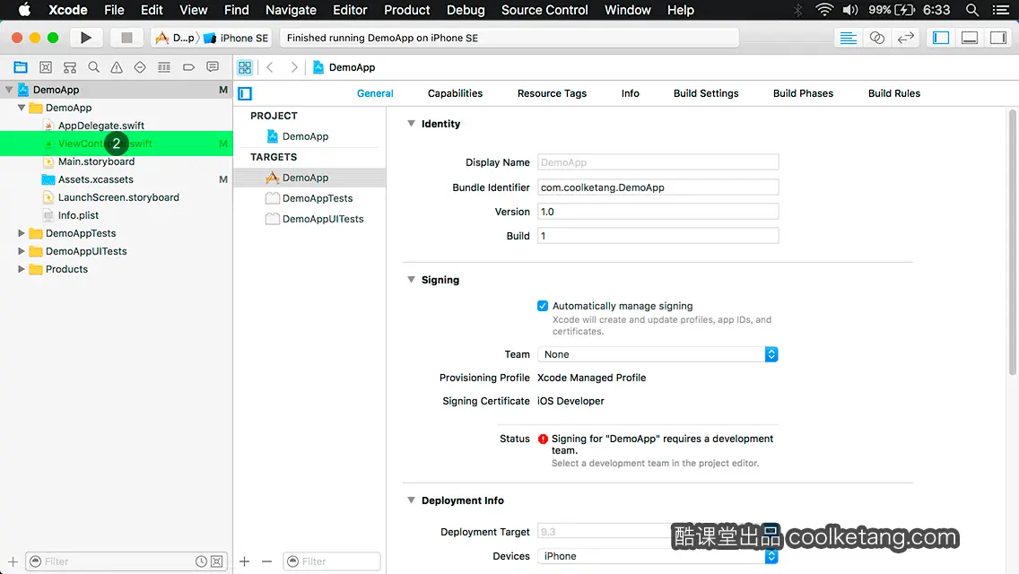
Task: Click the Bundle Identifier field
Action: click(x=658, y=187)
